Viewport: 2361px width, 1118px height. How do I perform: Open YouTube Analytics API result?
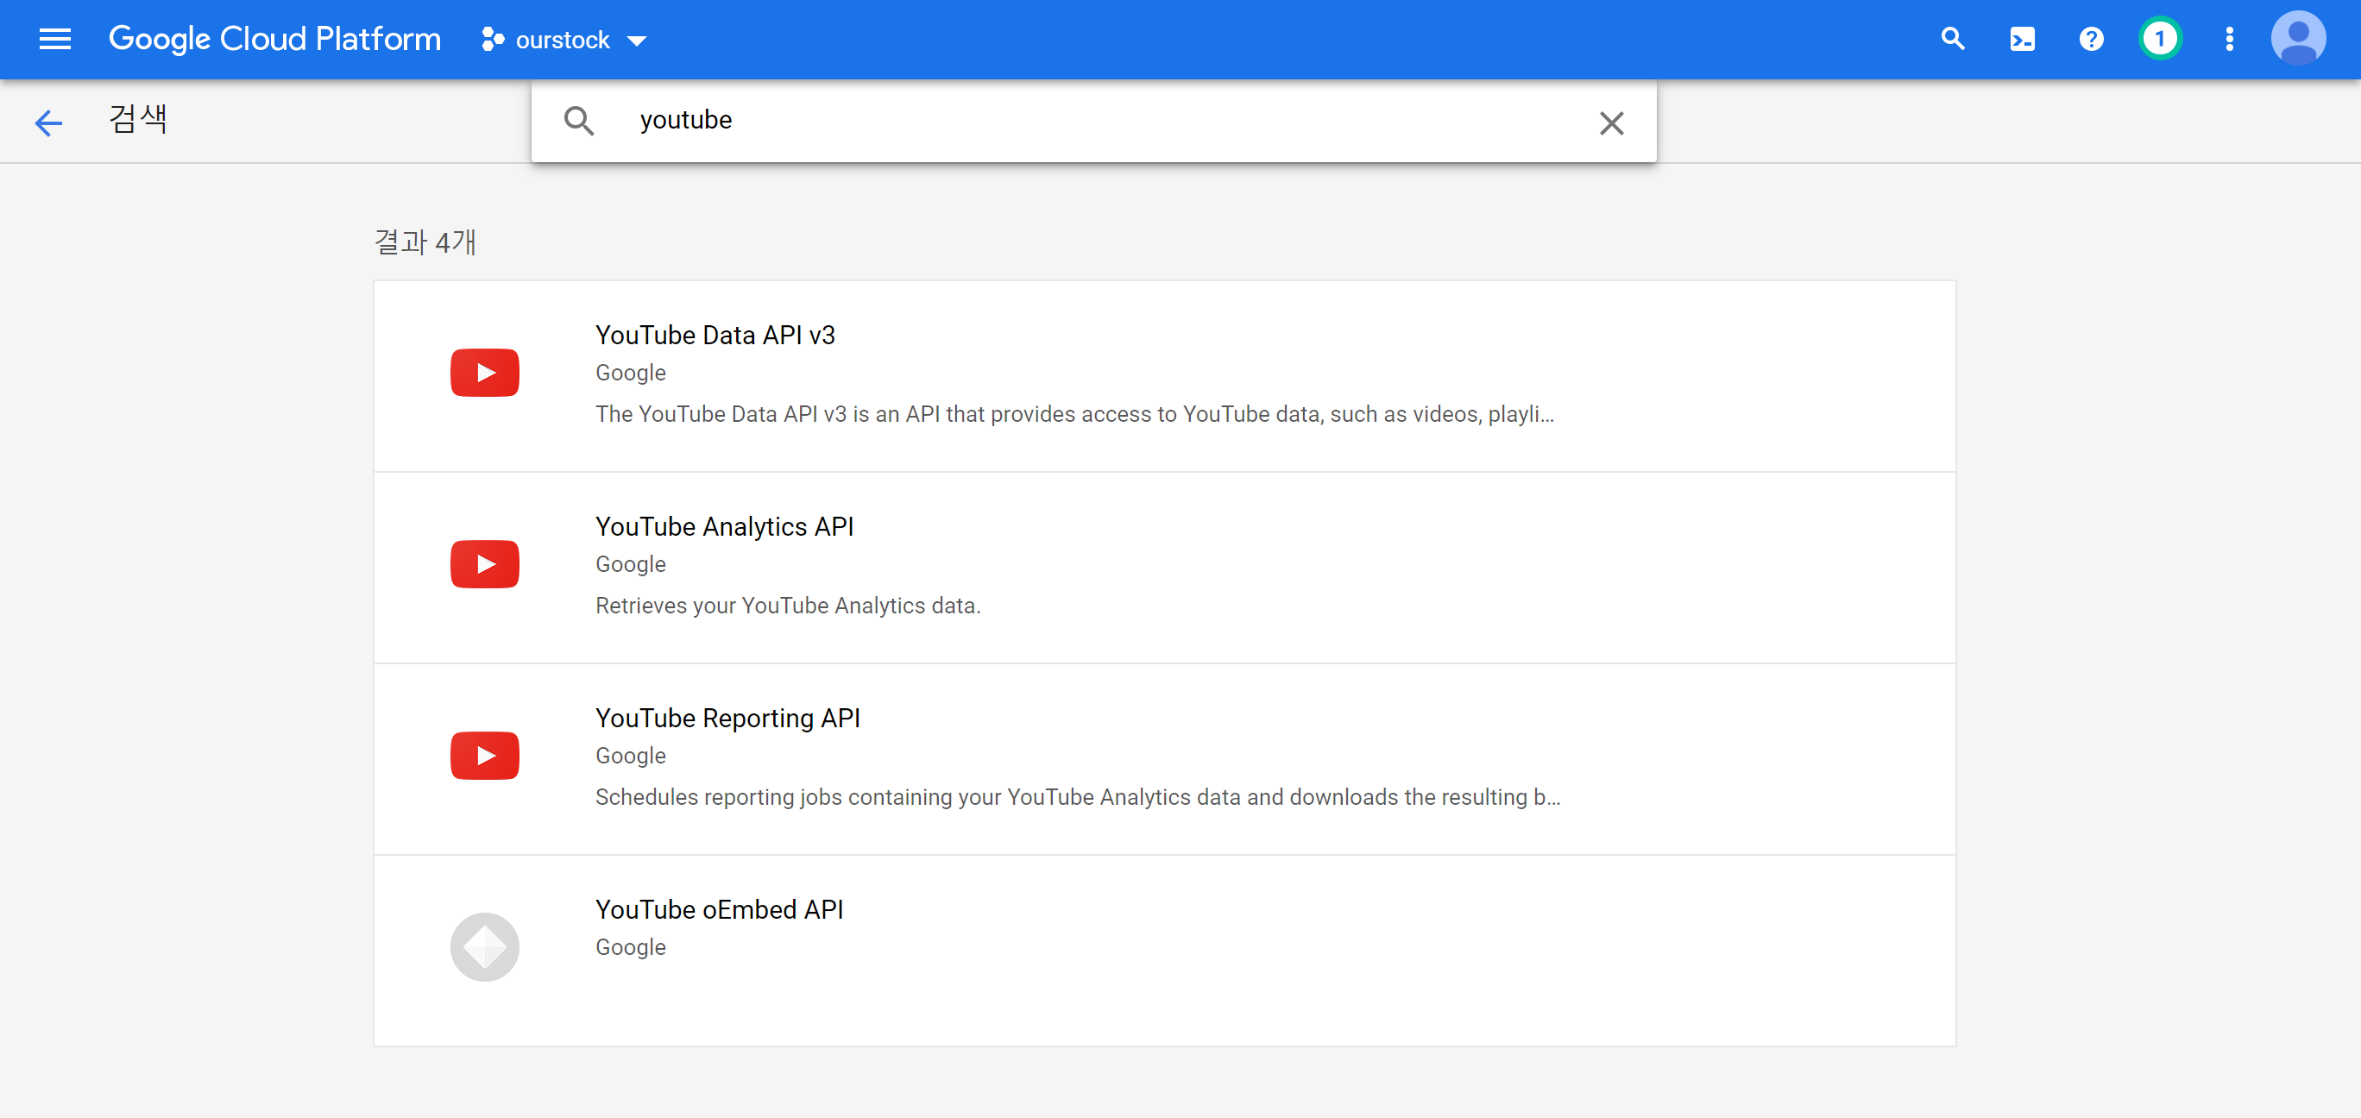tap(1164, 568)
